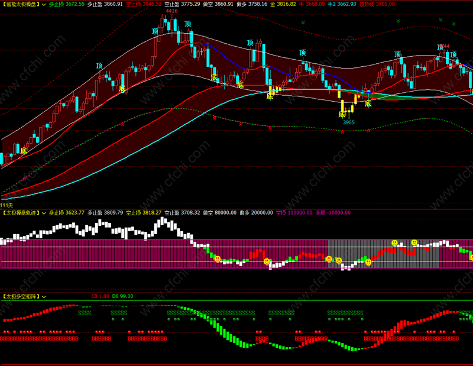This screenshot has width=473, height=366.
Task: Click the 空止盈 3708.32 value in trajectory panel
Action: point(182,213)
